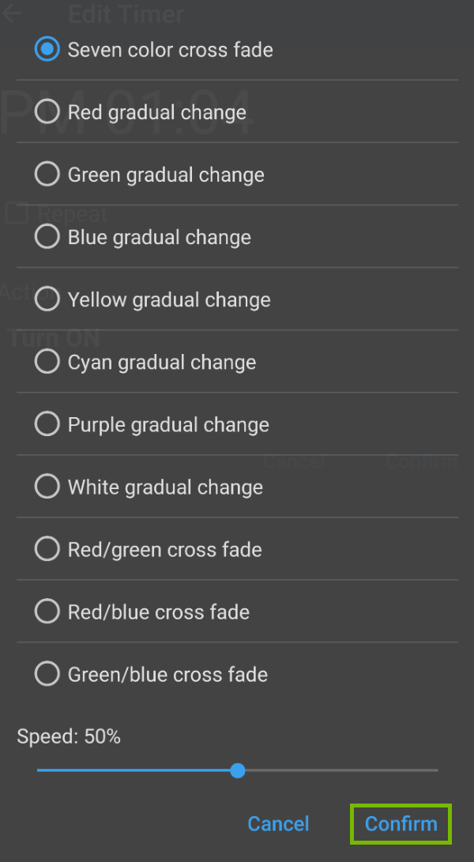Select the Red/blue cross fade mode

tap(47, 611)
